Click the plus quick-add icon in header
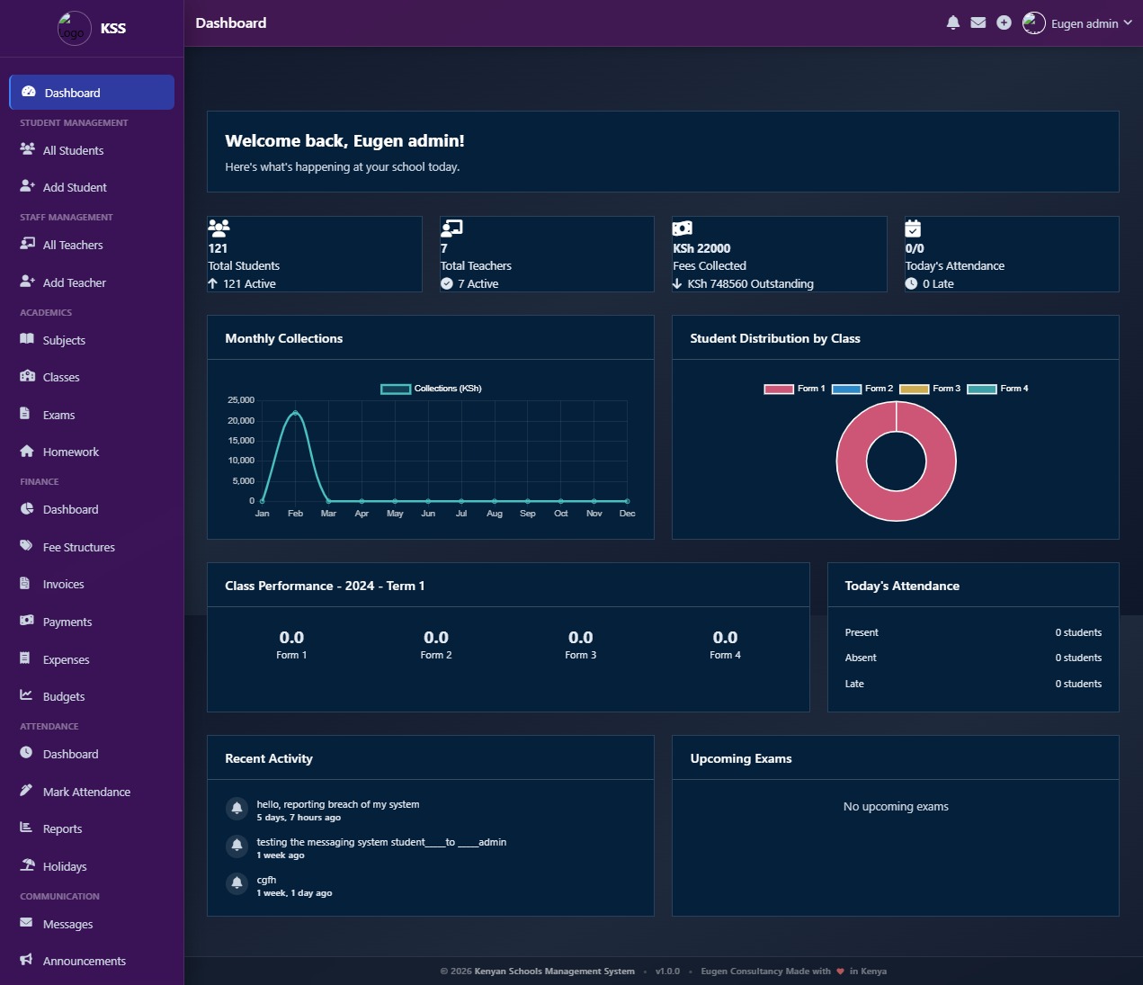Screen dimensions: 1143x985 pos(1004,22)
